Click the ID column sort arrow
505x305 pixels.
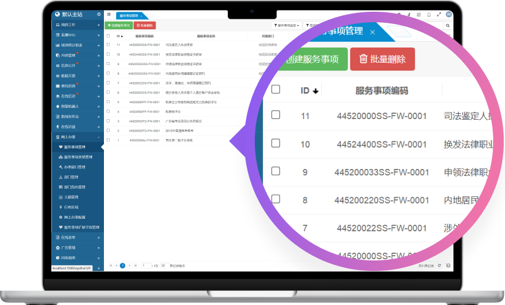click(x=122, y=36)
